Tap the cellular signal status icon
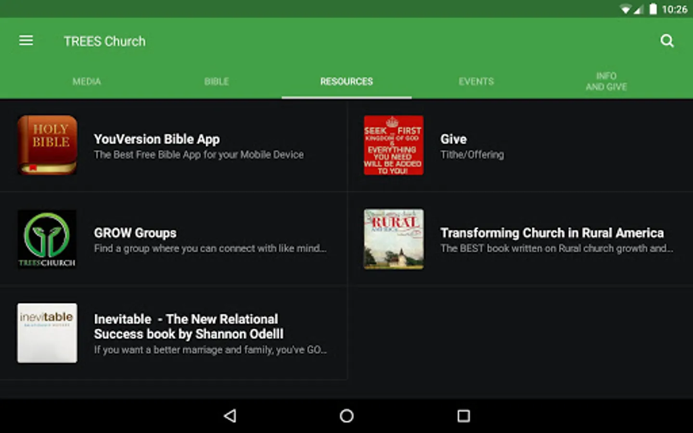Screen dimensions: 693x433 (639, 9)
